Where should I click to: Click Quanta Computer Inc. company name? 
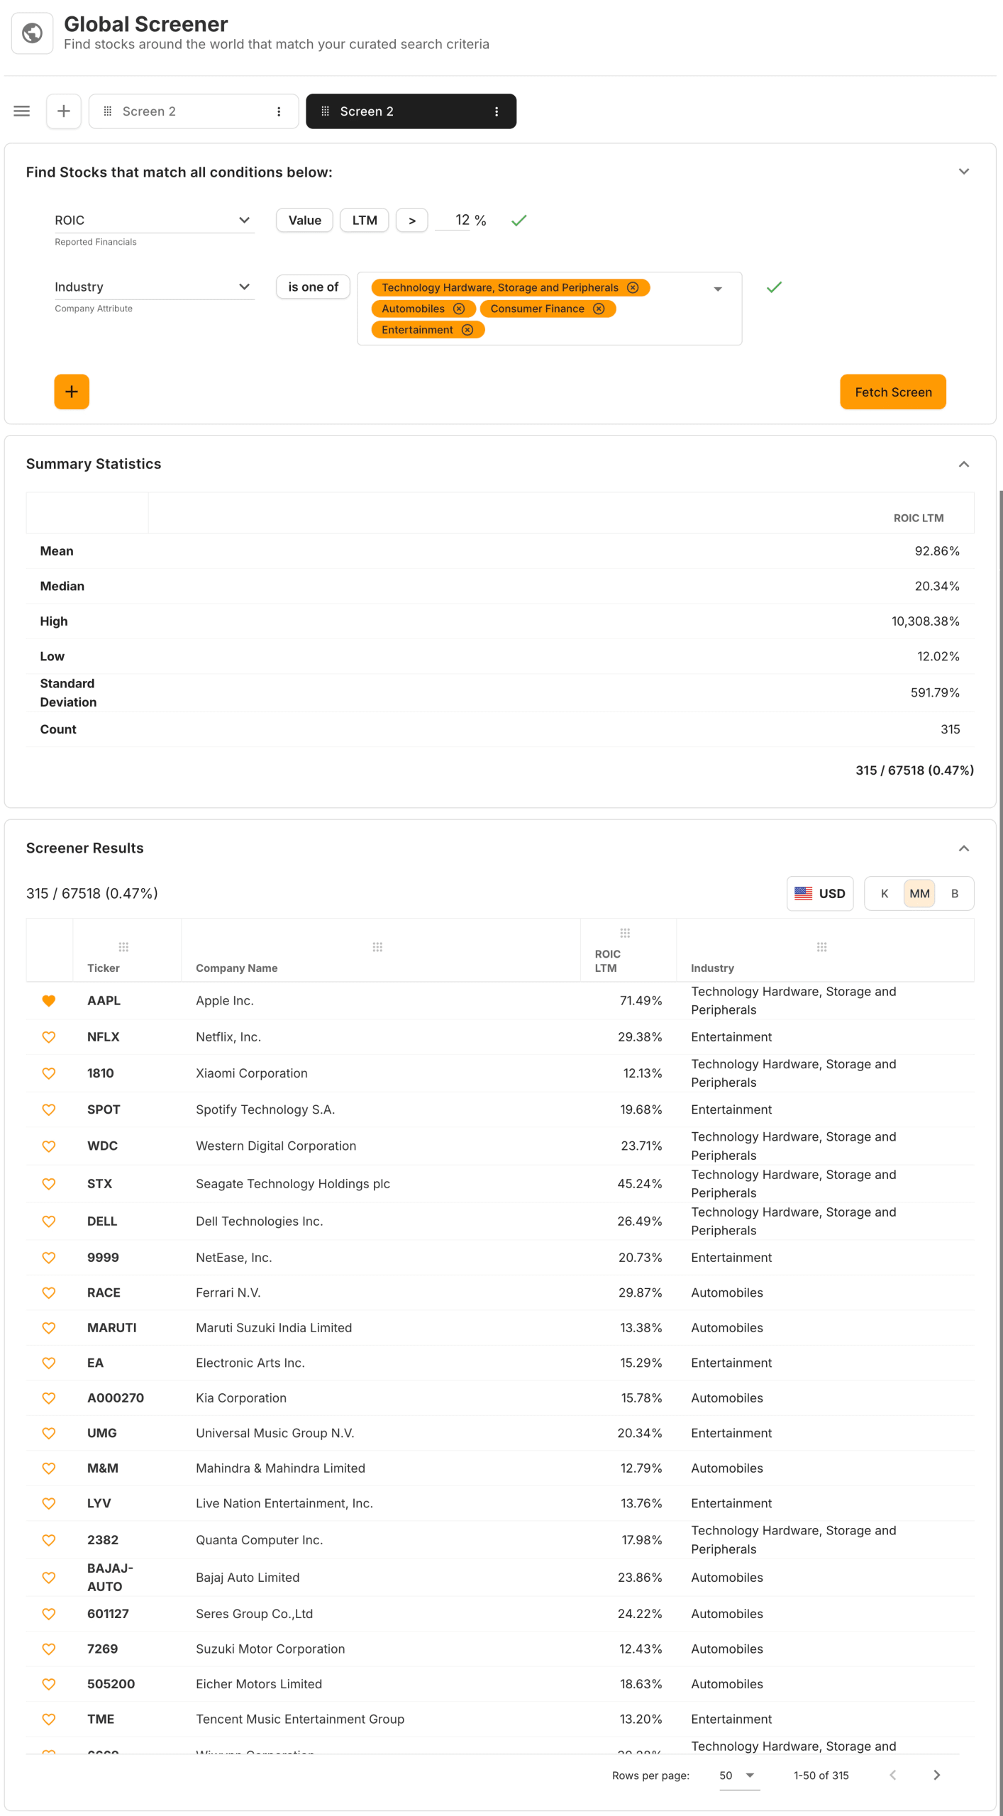pos(259,1540)
